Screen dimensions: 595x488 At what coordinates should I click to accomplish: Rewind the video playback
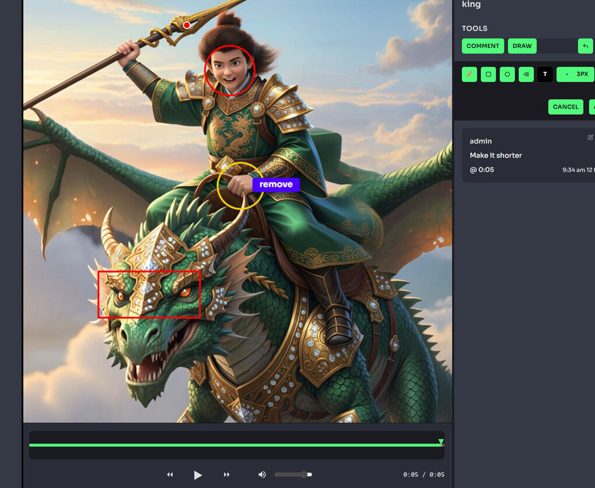point(170,475)
